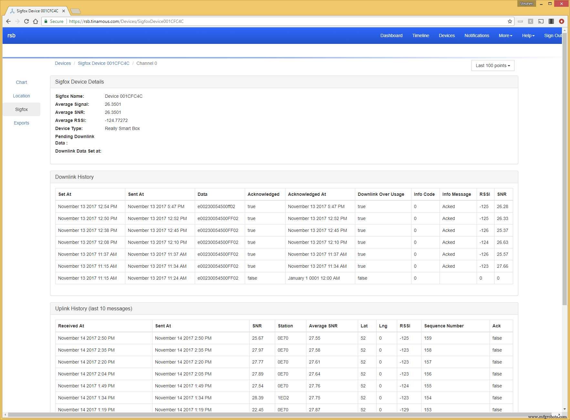Select the Exports sidebar tab
The image size is (570, 420).
click(22, 123)
